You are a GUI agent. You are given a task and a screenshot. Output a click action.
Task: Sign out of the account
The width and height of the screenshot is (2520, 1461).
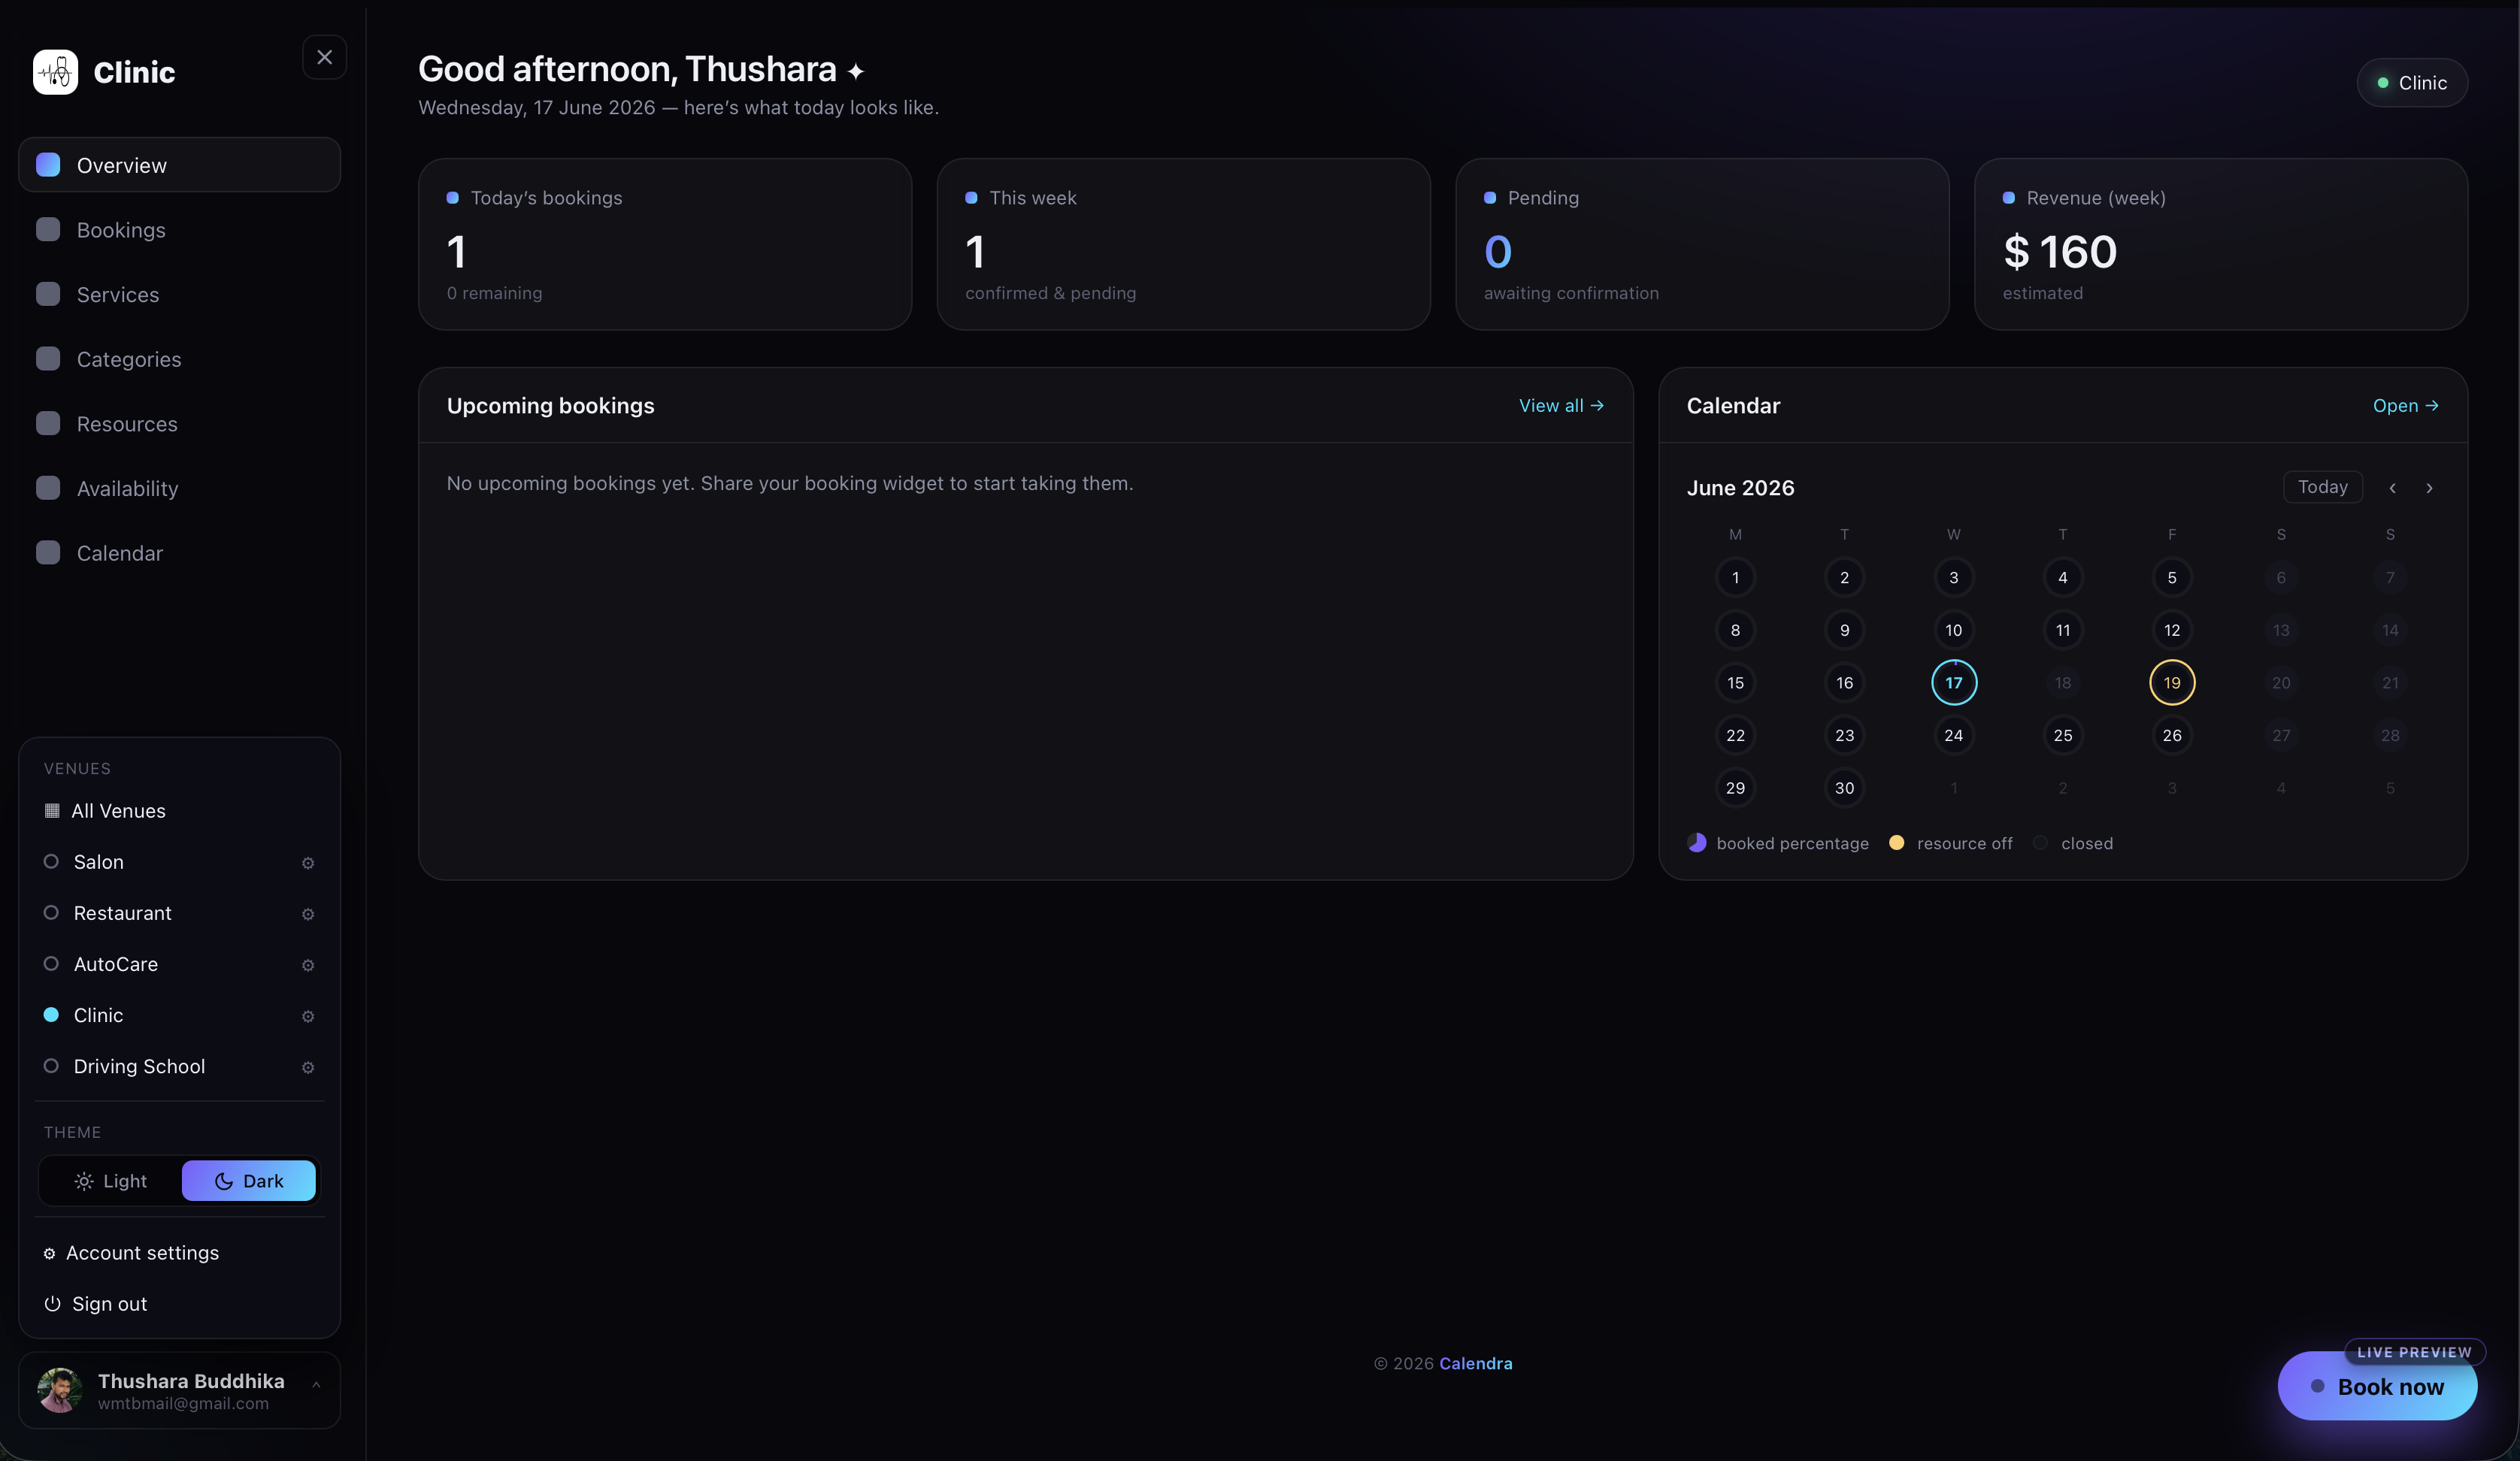point(179,1304)
